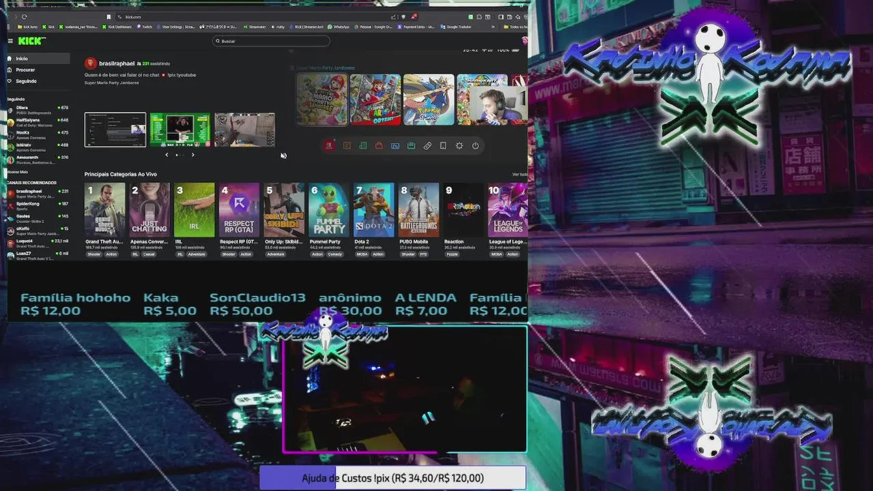Image resolution: width=873 pixels, height=491 pixels.
Task: Unmute the featured stream with the speaker icon
Action: pos(283,155)
